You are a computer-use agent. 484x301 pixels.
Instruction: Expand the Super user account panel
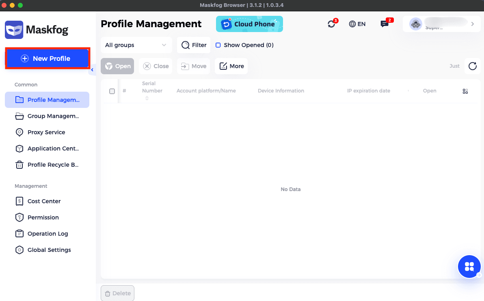[x=472, y=24]
